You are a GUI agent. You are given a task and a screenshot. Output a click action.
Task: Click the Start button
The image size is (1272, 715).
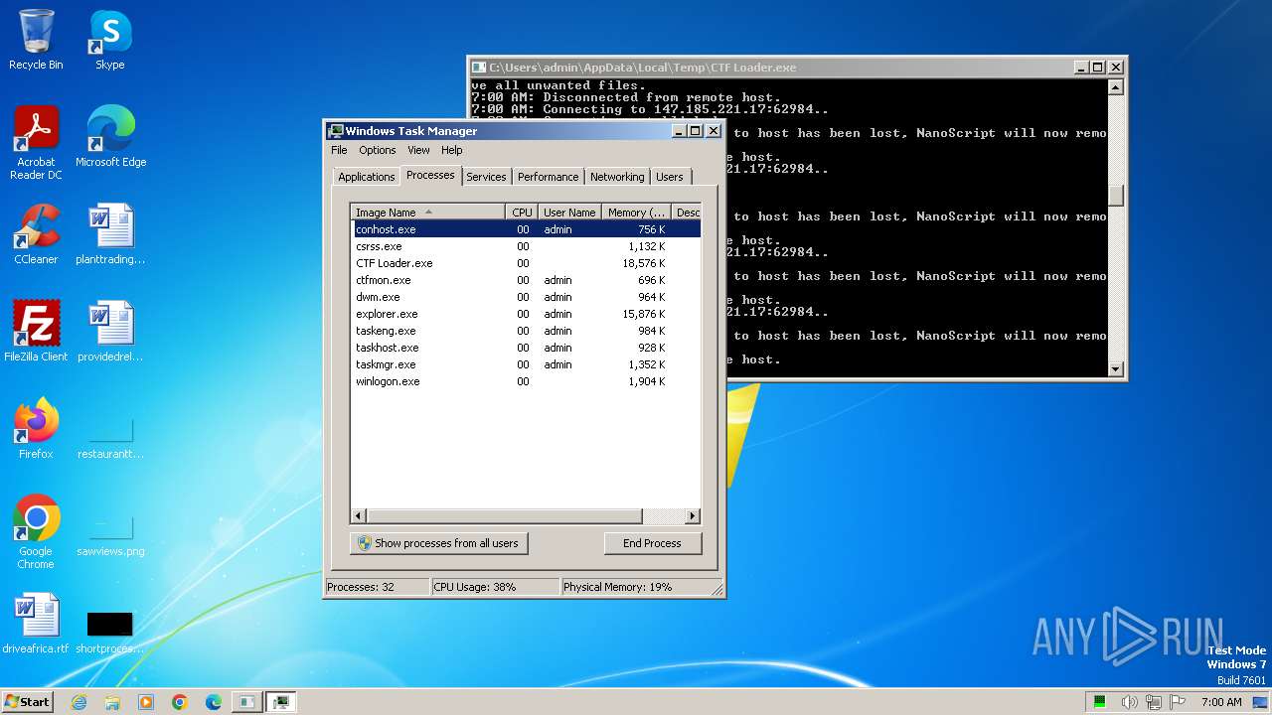(27, 701)
